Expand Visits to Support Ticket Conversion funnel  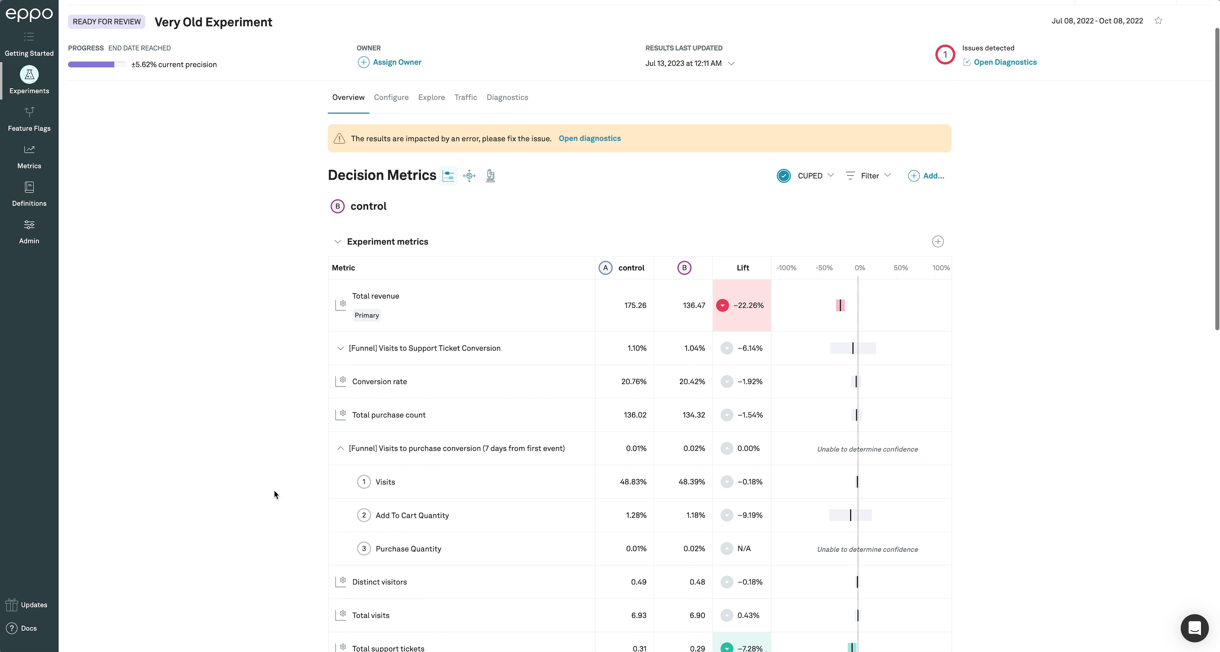pos(340,349)
